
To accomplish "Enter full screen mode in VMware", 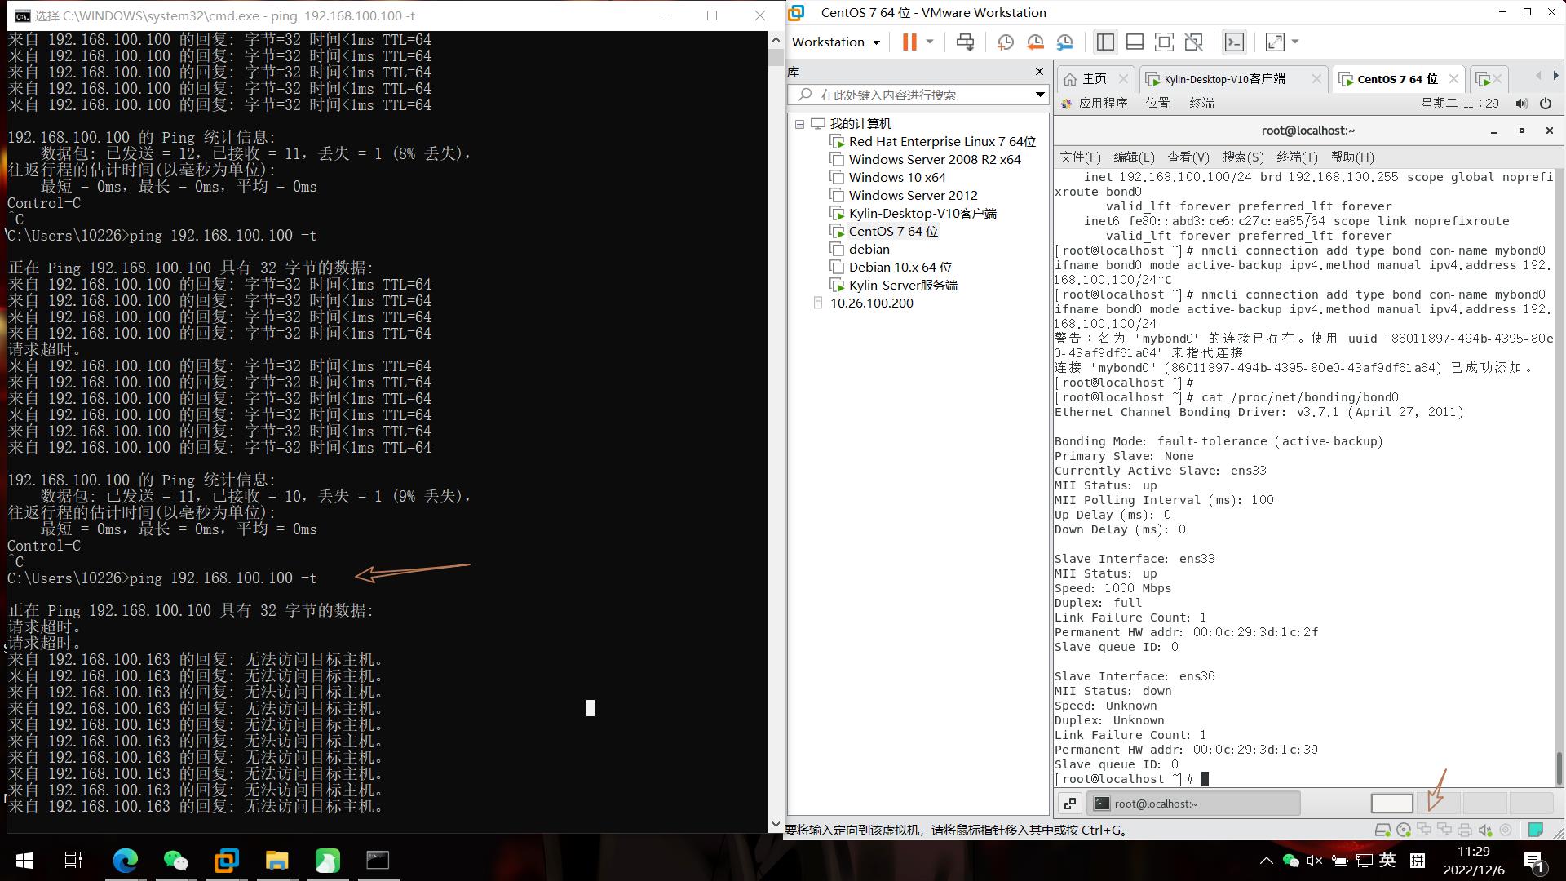I will 1164,42.
